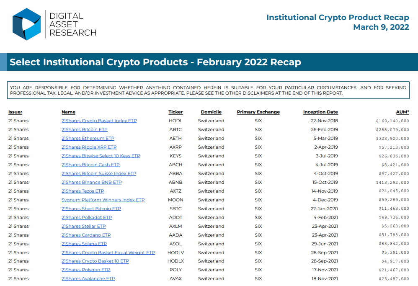Open the 21Shares Ethereum ETP link
Viewport: 418px width, 286px height.
point(88,138)
